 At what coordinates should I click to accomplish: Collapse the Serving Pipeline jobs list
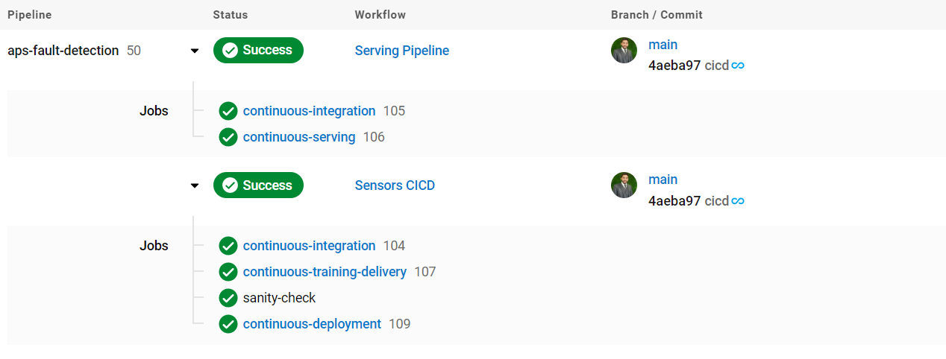[x=195, y=51]
